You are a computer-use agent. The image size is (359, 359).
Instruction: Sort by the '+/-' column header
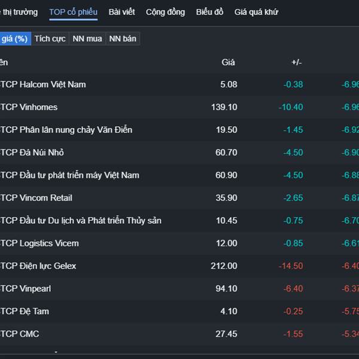[297, 62]
